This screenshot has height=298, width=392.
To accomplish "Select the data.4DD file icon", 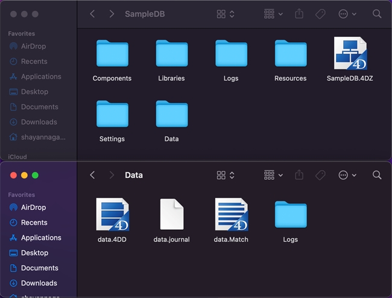I will click(x=112, y=214).
